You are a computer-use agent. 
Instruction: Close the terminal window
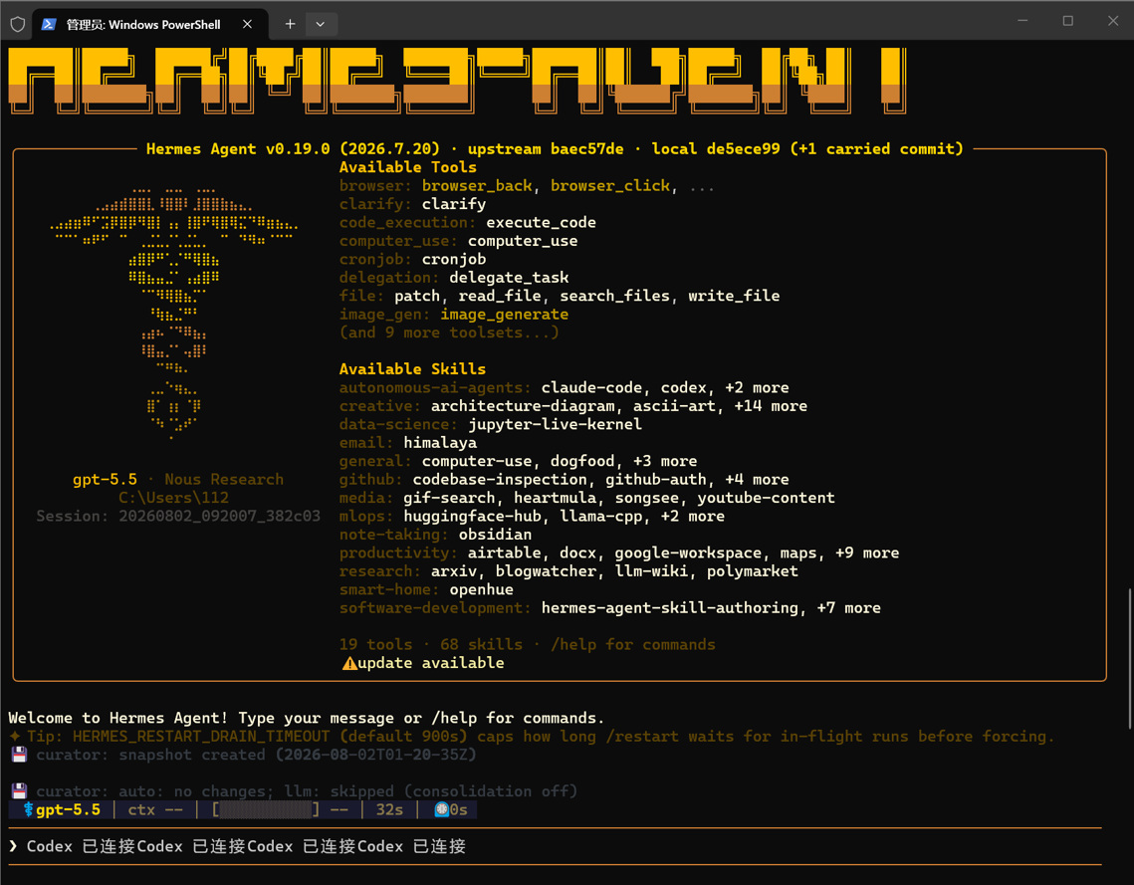[x=1113, y=21]
